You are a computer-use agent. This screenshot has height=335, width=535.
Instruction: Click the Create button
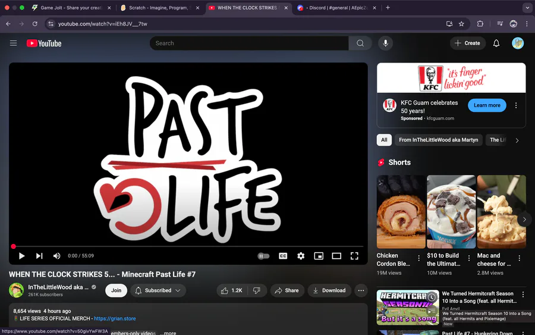tap(467, 43)
